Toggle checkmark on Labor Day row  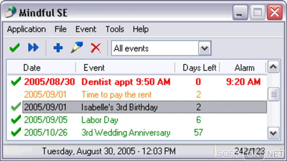pos(16,119)
